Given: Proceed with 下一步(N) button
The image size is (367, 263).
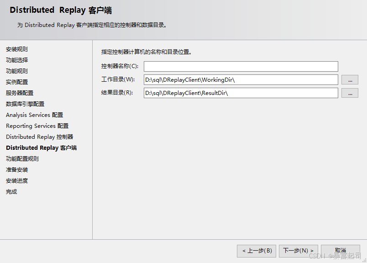Looking at the screenshot, I should click(x=298, y=251).
